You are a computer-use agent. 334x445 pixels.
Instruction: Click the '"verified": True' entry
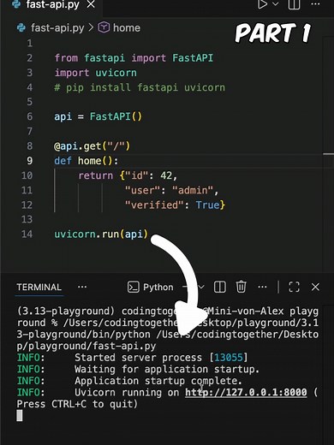(x=175, y=205)
